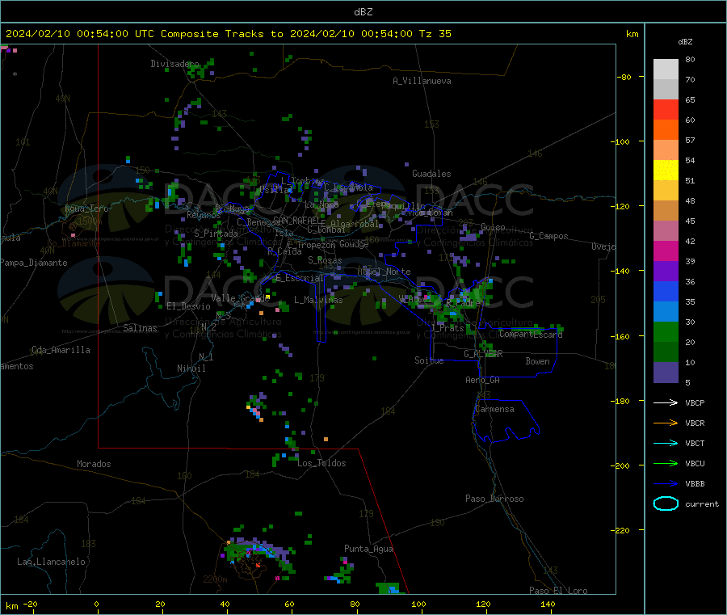
Task: Select the red 60 dBZ color swatch
Action: pyautogui.click(x=666, y=109)
